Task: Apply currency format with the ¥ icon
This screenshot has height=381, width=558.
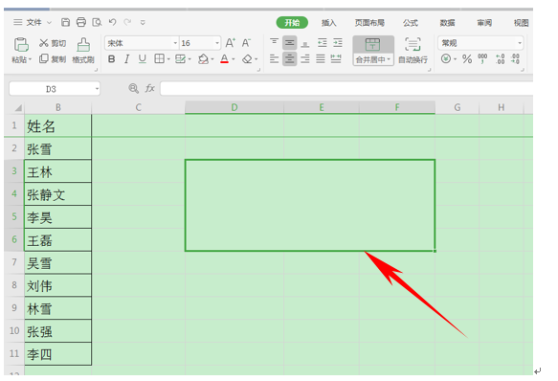Action: point(446,58)
